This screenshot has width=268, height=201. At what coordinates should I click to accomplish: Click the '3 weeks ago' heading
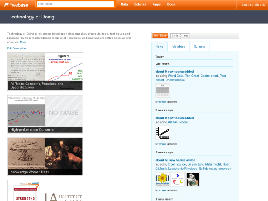click(x=164, y=152)
